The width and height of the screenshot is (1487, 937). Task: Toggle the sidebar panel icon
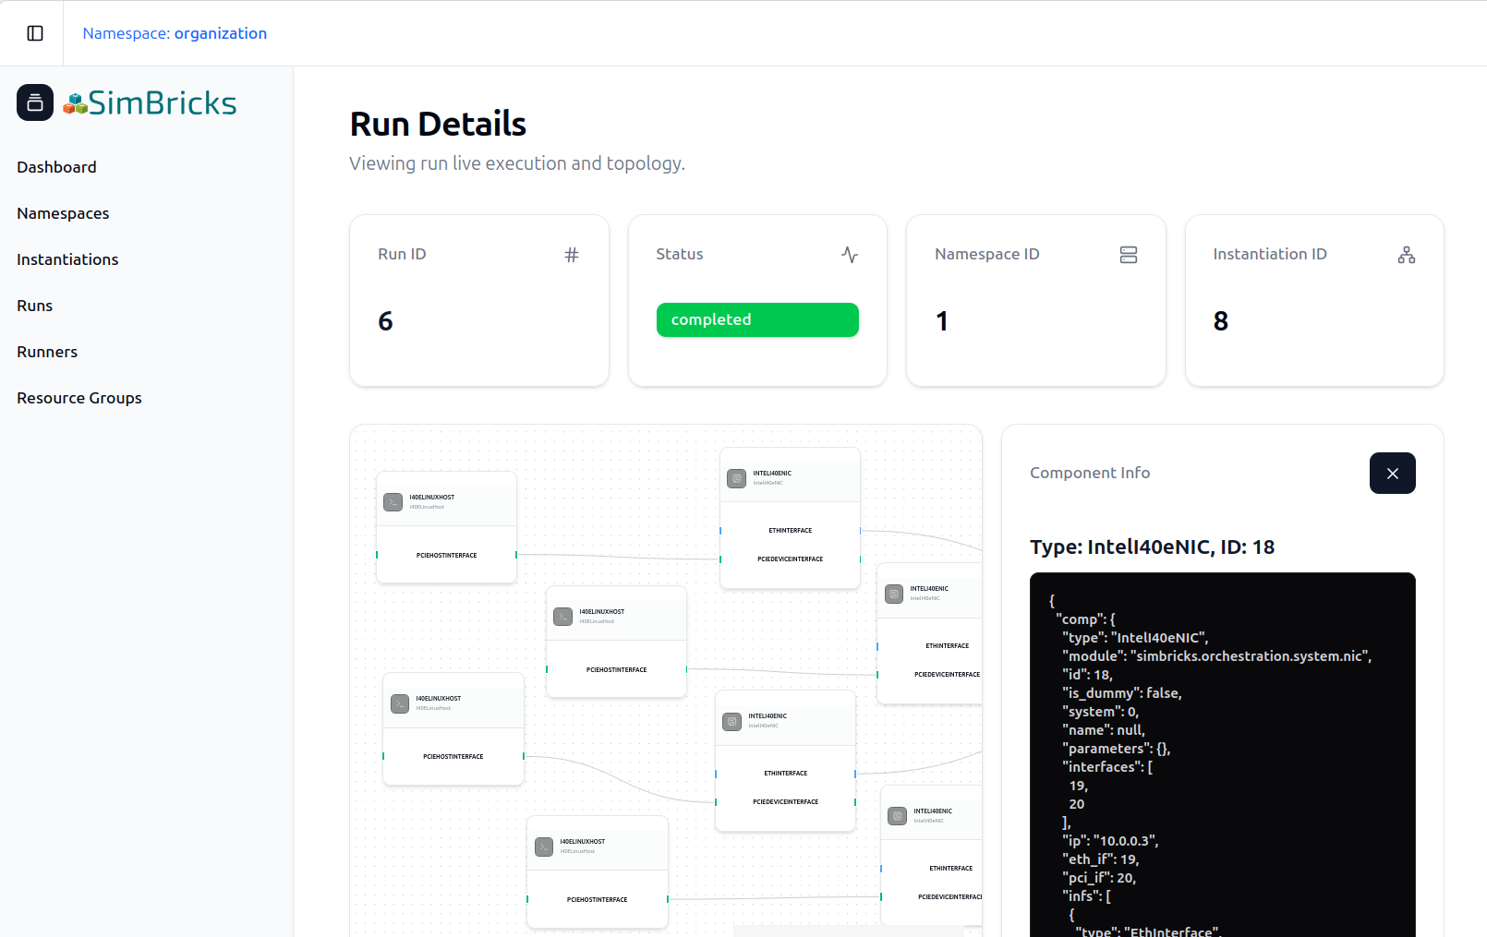35,33
